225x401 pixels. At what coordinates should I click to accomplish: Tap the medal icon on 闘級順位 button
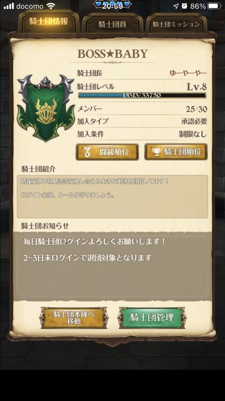click(x=87, y=152)
